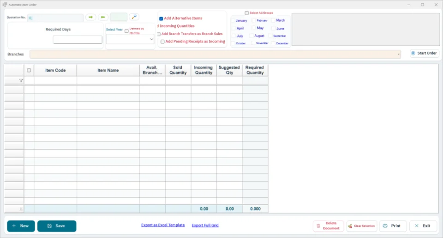Click the sigma summary icon in footer row
The width and height of the screenshot is (443, 238).
tap(21, 209)
